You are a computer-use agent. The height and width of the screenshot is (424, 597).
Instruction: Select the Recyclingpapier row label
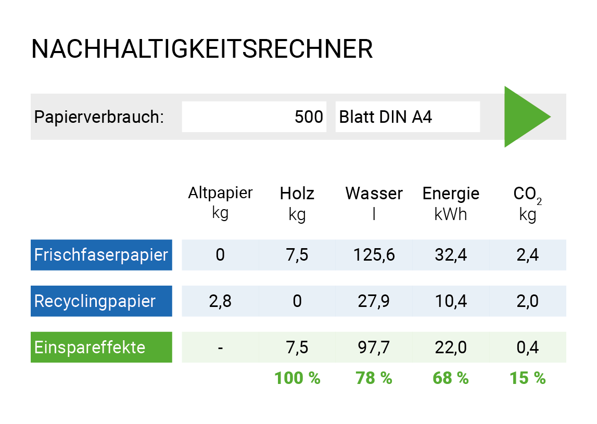(101, 301)
